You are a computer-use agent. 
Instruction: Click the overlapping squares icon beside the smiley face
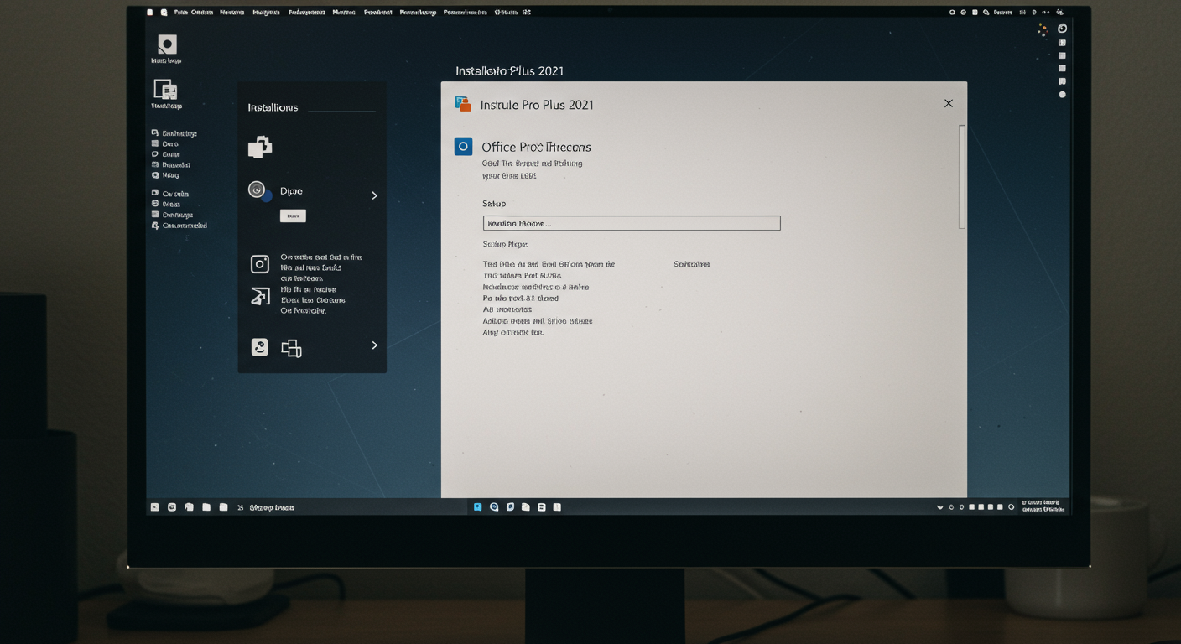coord(291,348)
